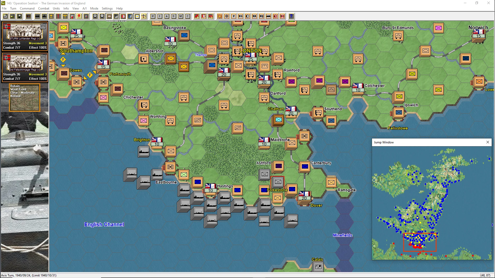Click the English Channel map label
Viewport: 495px width, 278px height.
pyautogui.click(x=104, y=224)
